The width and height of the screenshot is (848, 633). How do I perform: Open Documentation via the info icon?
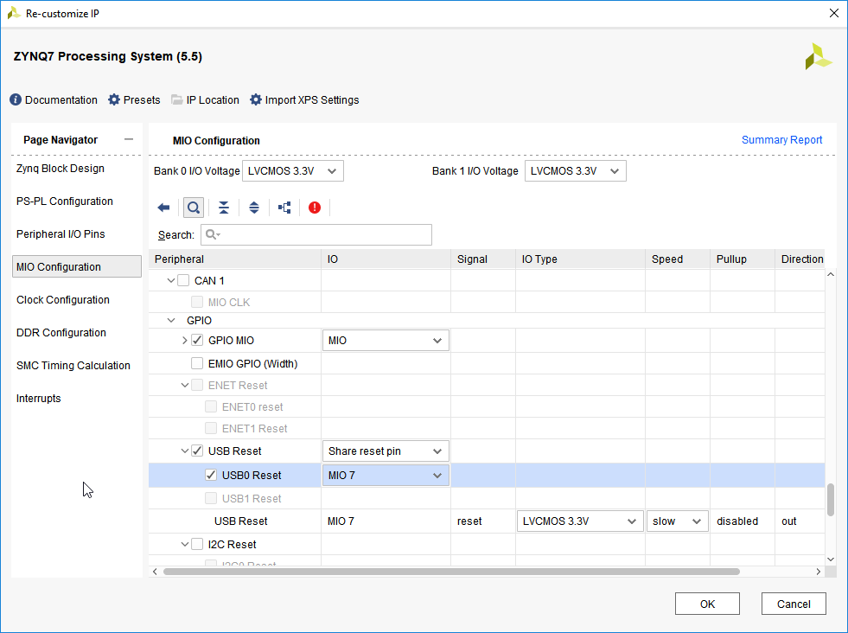tap(16, 100)
